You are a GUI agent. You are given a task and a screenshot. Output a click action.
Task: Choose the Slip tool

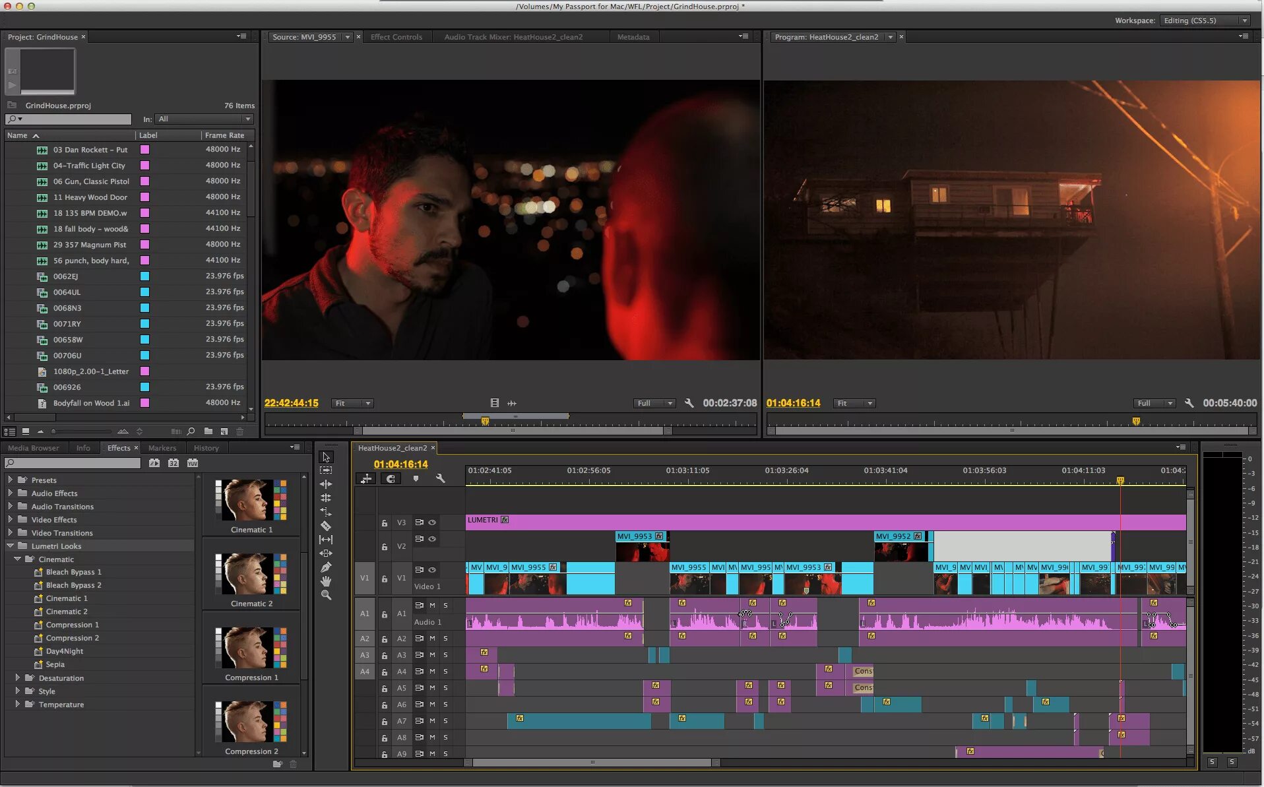click(x=326, y=540)
